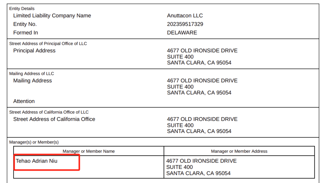Click the Manager(s) or Member(s) section heading

(34, 142)
